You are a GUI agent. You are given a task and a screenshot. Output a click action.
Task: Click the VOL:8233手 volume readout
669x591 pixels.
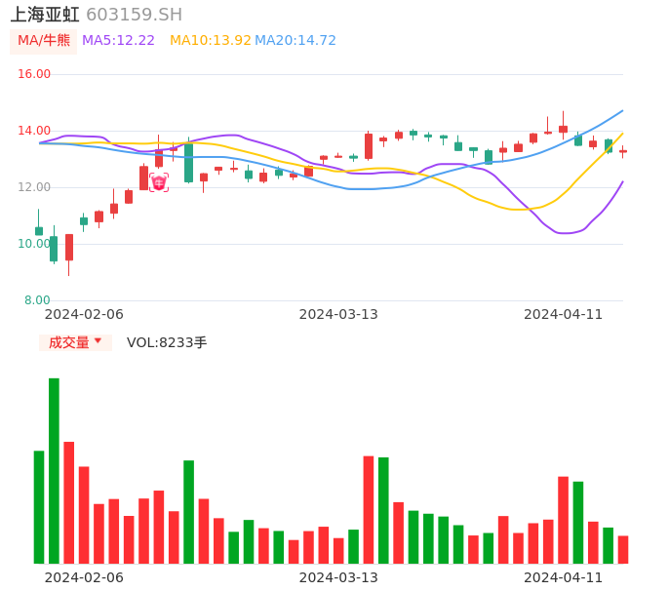point(167,342)
